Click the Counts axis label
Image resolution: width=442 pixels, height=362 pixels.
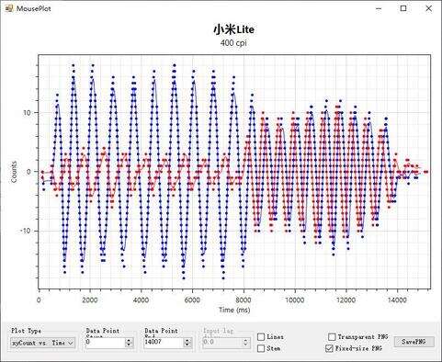tap(14, 172)
